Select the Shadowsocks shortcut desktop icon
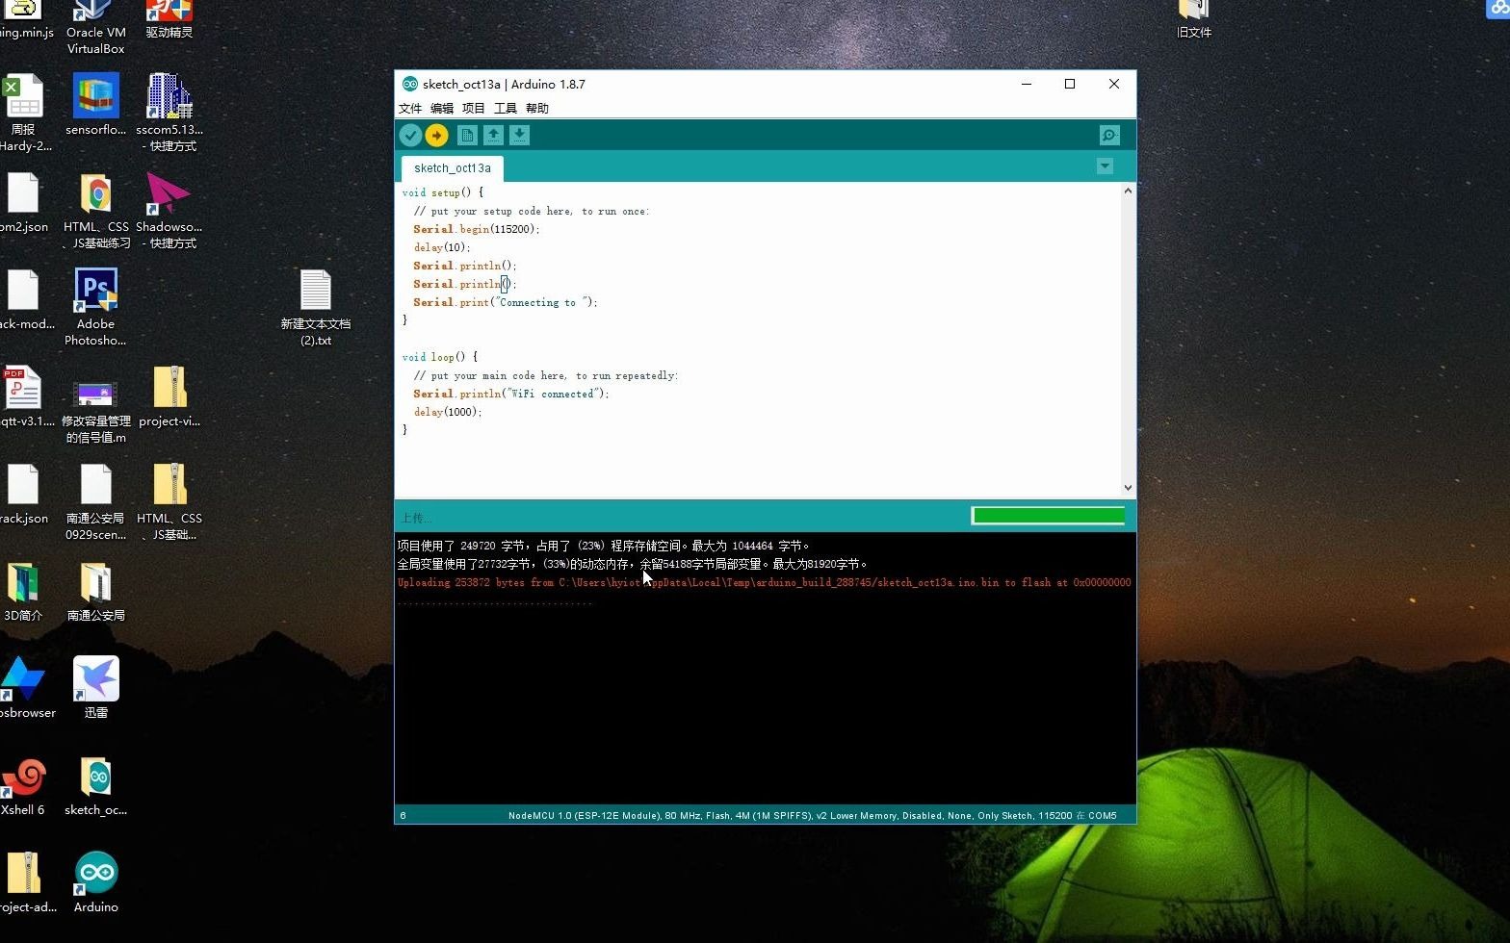1510x943 pixels. coord(169,210)
